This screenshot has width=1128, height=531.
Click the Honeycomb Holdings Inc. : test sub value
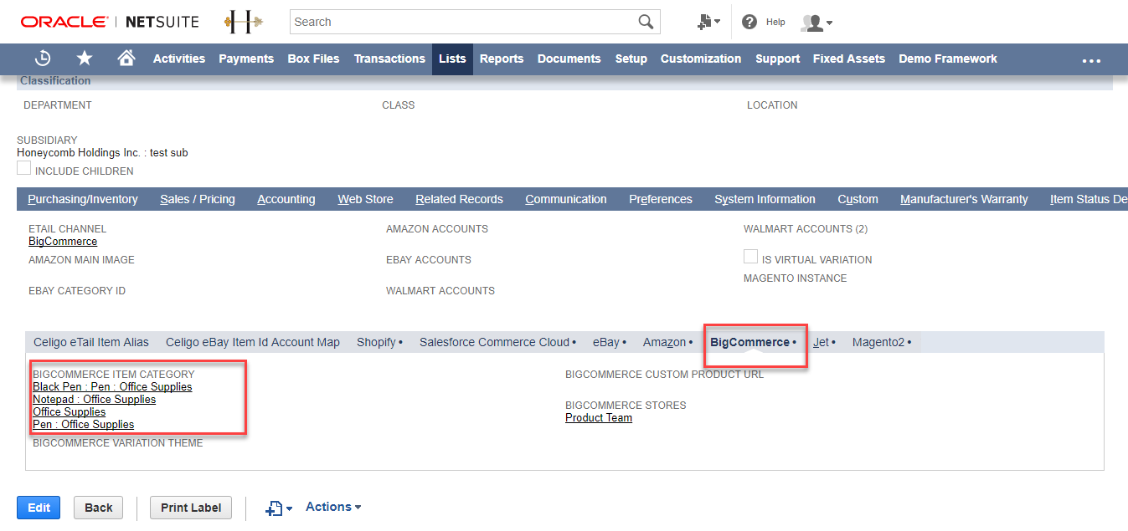(102, 153)
